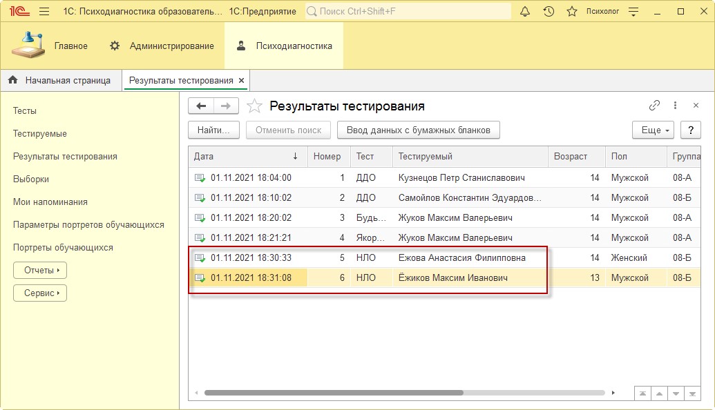Add Результаты тестирования to favorites star

[x=255, y=106]
